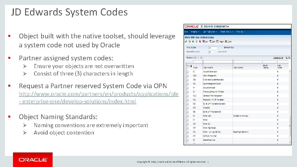Click the Description 01 column filter field

pos(218,62)
